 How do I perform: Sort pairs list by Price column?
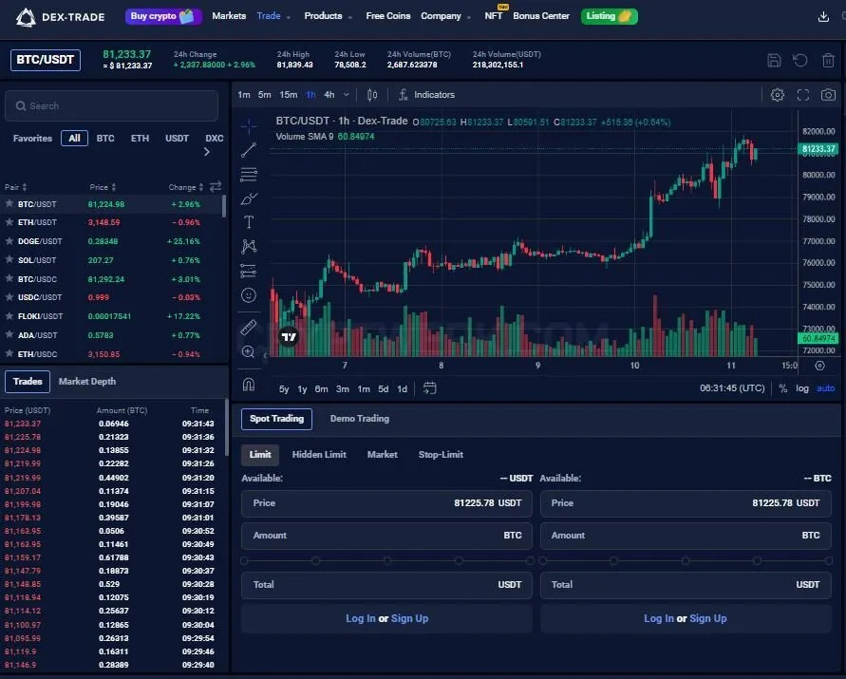(x=103, y=187)
